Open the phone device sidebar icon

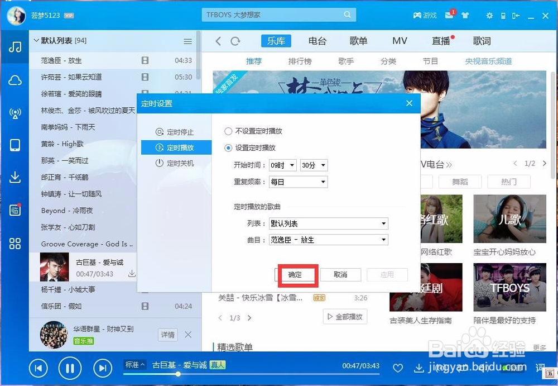pos(14,145)
